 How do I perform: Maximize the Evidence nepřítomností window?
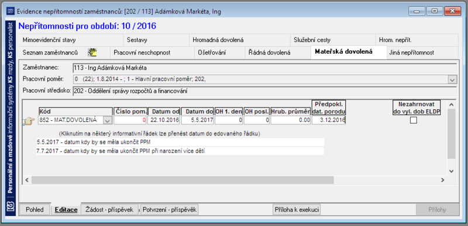(x=435, y=11)
